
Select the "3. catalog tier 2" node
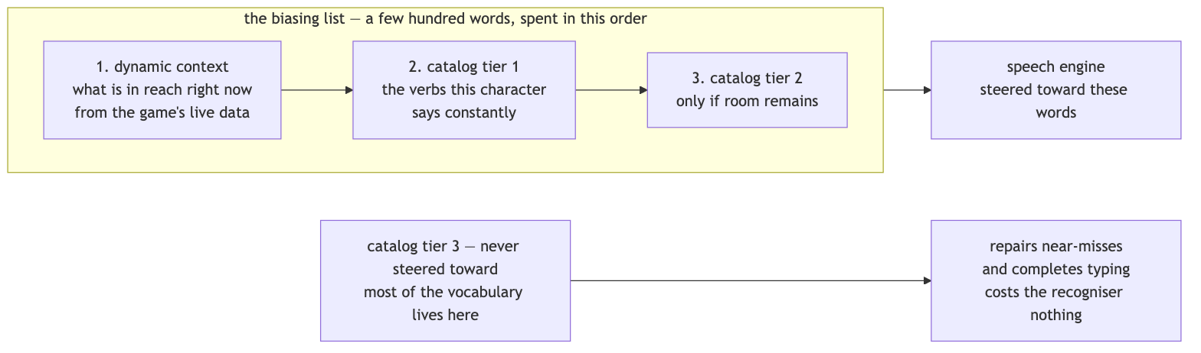[x=747, y=90]
